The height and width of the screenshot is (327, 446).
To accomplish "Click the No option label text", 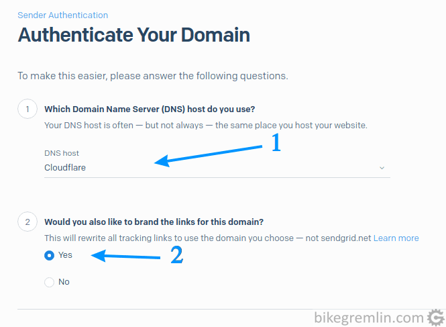I will point(64,282).
